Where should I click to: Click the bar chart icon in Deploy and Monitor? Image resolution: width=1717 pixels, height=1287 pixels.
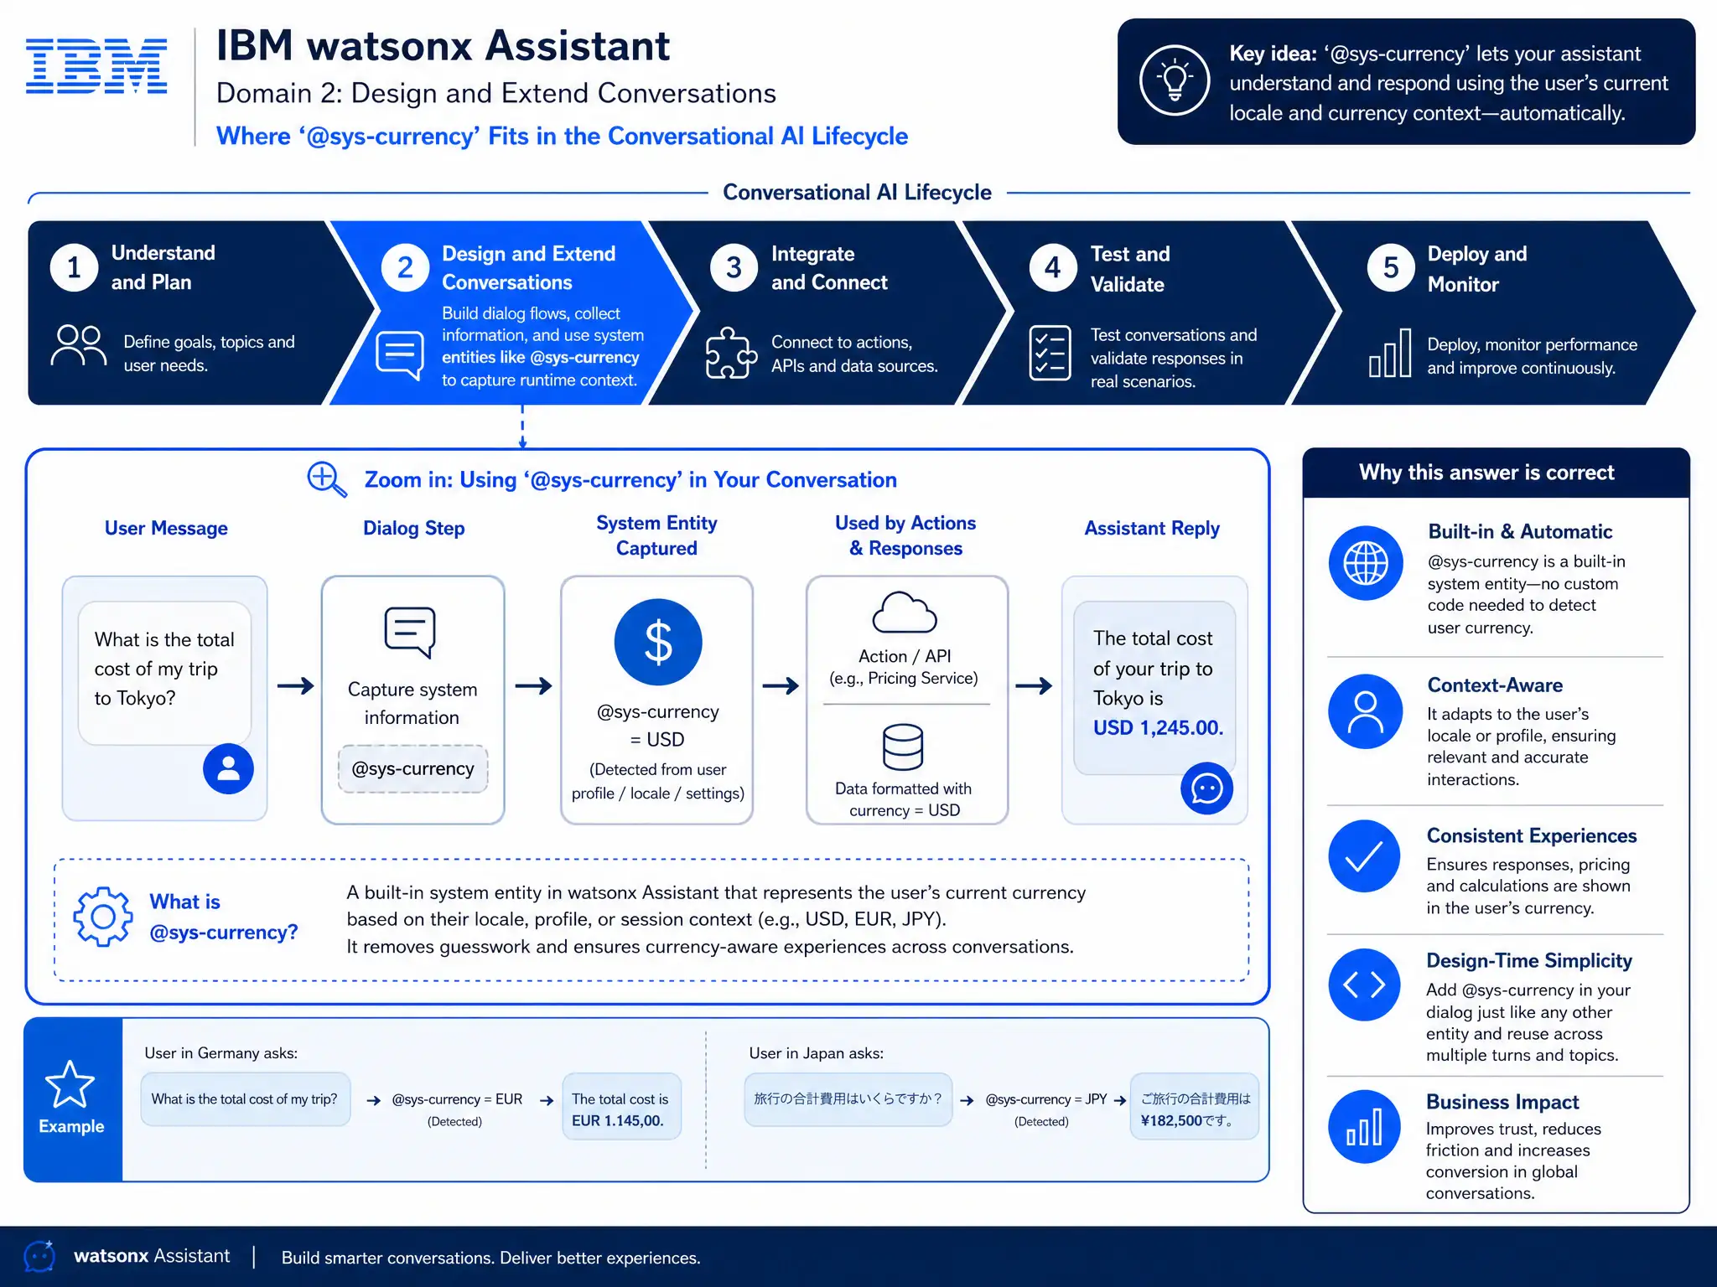pos(1389,353)
